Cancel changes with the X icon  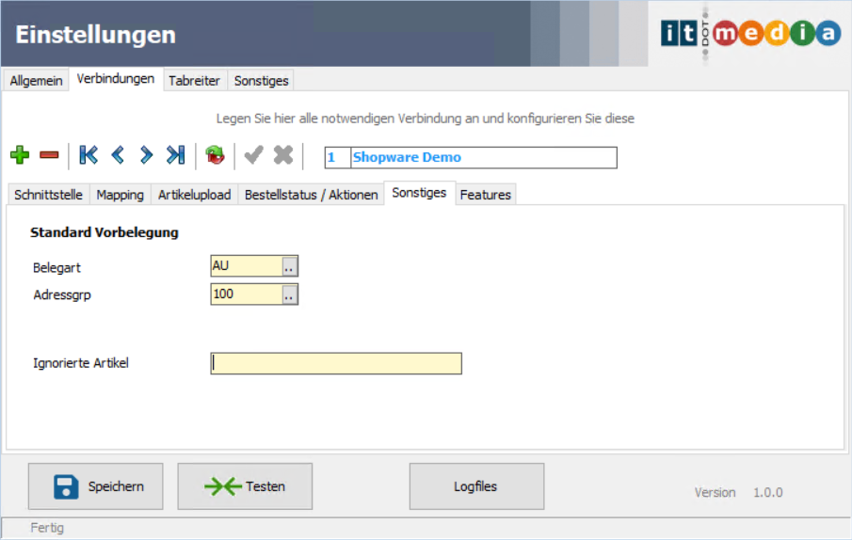(282, 155)
